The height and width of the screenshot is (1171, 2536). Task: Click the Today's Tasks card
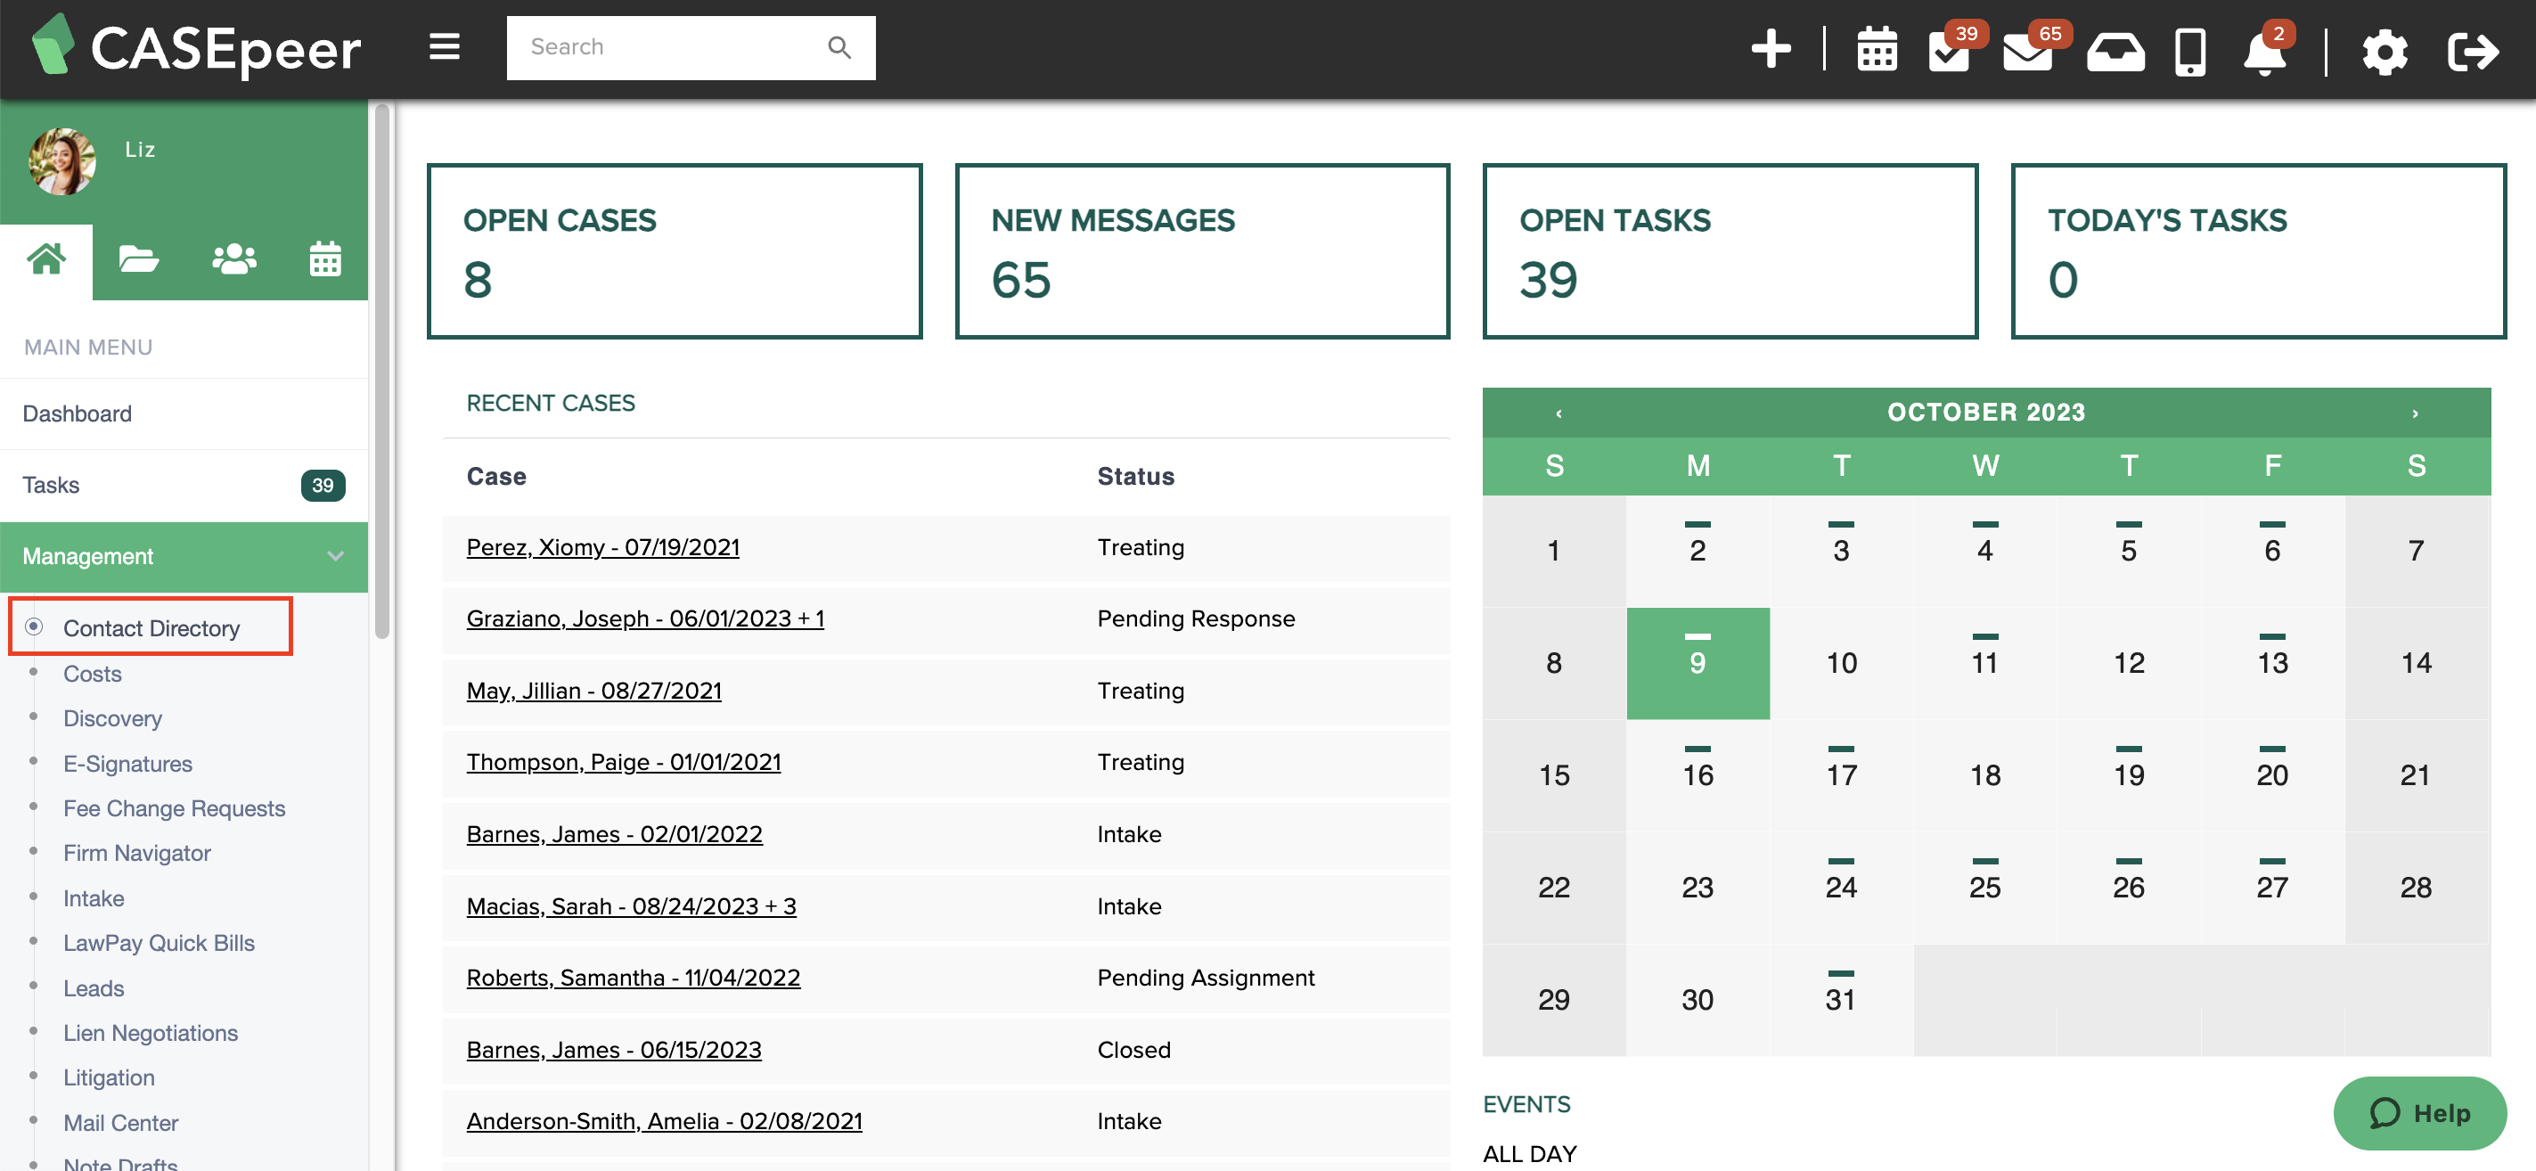click(2258, 251)
